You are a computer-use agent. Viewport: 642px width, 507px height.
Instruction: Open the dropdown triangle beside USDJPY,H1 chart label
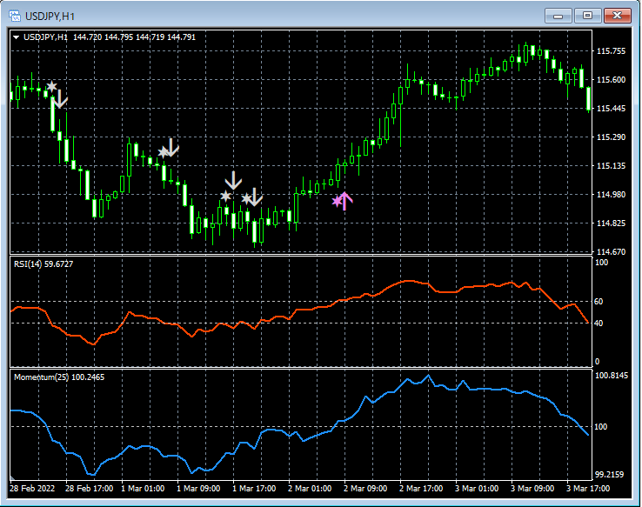point(16,37)
